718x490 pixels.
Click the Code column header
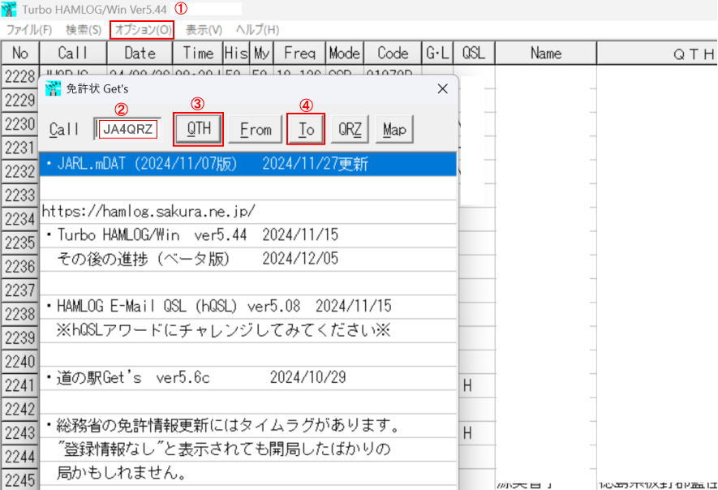tap(393, 53)
